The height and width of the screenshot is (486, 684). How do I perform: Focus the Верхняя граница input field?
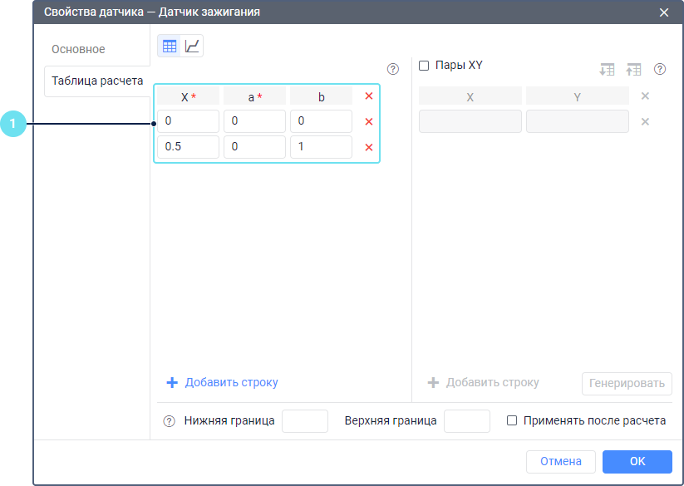(466, 421)
